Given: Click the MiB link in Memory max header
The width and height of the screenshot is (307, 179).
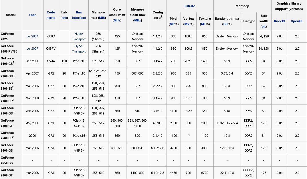Looking at the screenshot, I should coord(102,18).
